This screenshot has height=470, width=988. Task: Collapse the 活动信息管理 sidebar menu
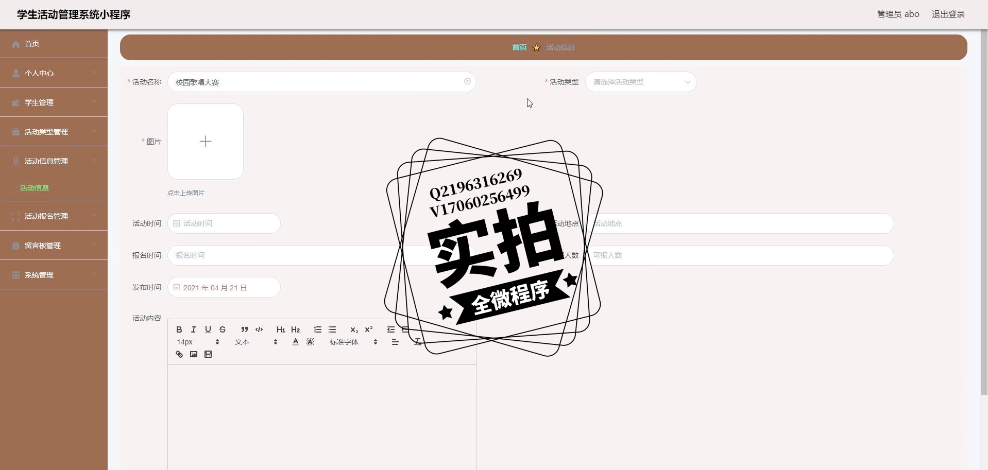(54, 161)
